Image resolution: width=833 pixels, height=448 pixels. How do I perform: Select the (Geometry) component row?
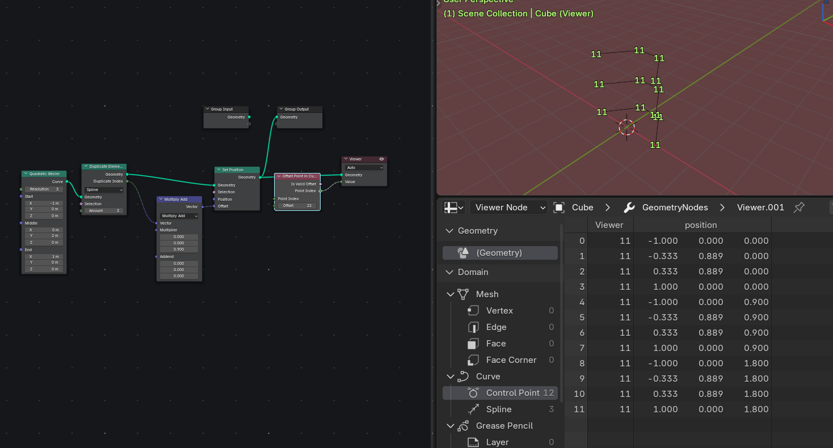[500, 253]
